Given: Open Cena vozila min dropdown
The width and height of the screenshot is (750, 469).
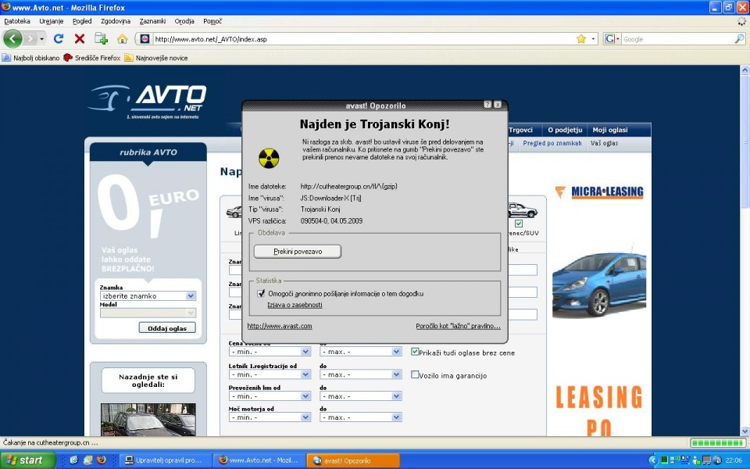Looking at the screenshot, I should pyautogui.click(x=270, y=352).
